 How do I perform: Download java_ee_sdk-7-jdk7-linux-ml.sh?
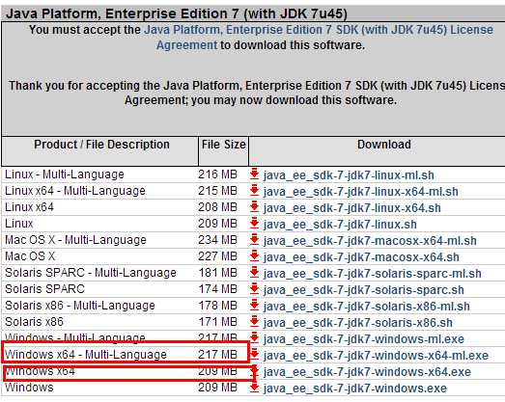[x=349, y=175]
